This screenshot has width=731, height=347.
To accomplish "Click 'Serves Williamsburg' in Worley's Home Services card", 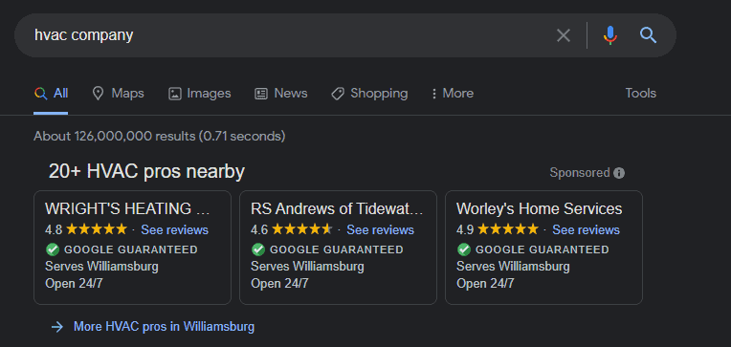I will pos(513,267).
